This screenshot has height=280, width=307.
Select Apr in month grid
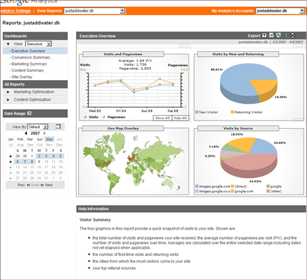point(40,139)
